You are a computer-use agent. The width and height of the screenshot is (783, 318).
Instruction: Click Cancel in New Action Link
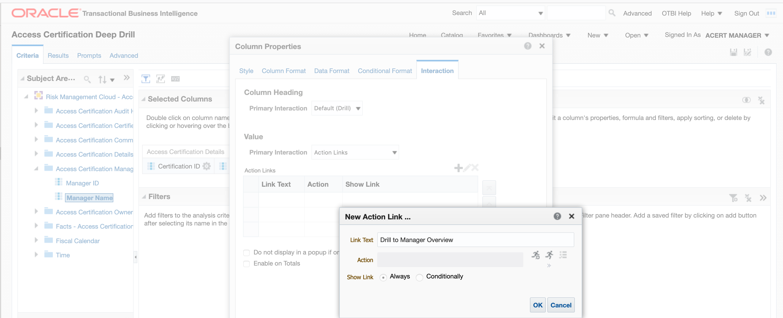[561, 305]
